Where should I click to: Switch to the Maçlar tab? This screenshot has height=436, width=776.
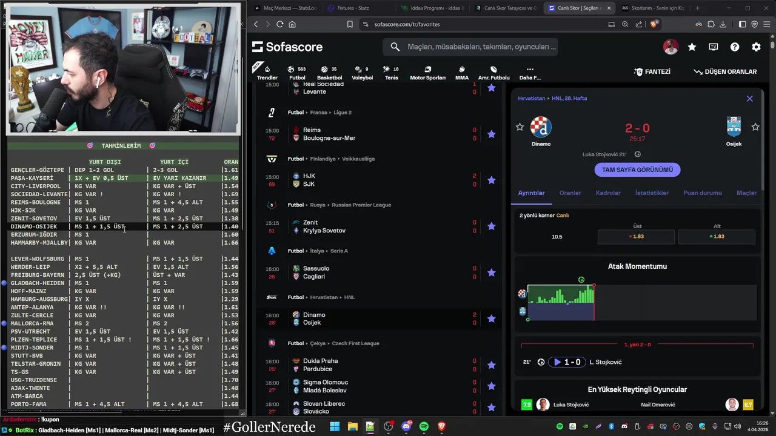[x=746, y=193]
